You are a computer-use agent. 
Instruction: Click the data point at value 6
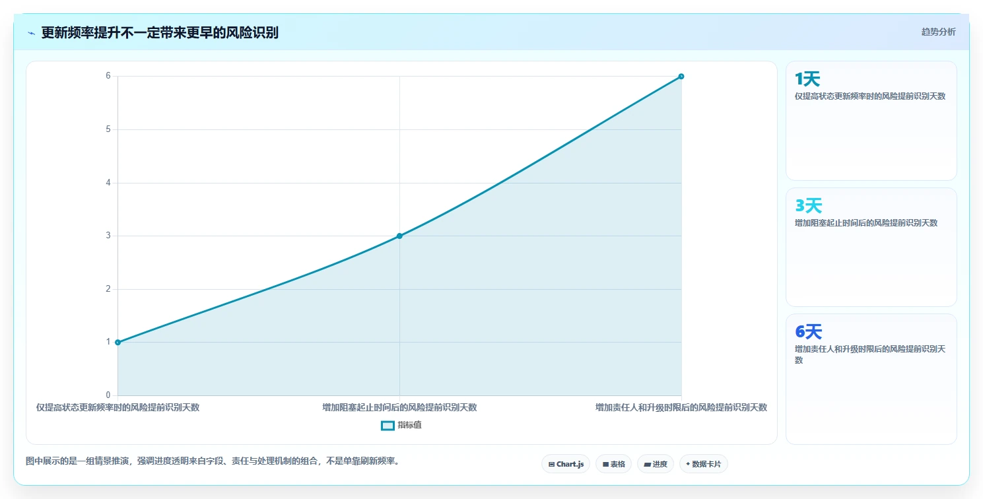coord(681,76)
